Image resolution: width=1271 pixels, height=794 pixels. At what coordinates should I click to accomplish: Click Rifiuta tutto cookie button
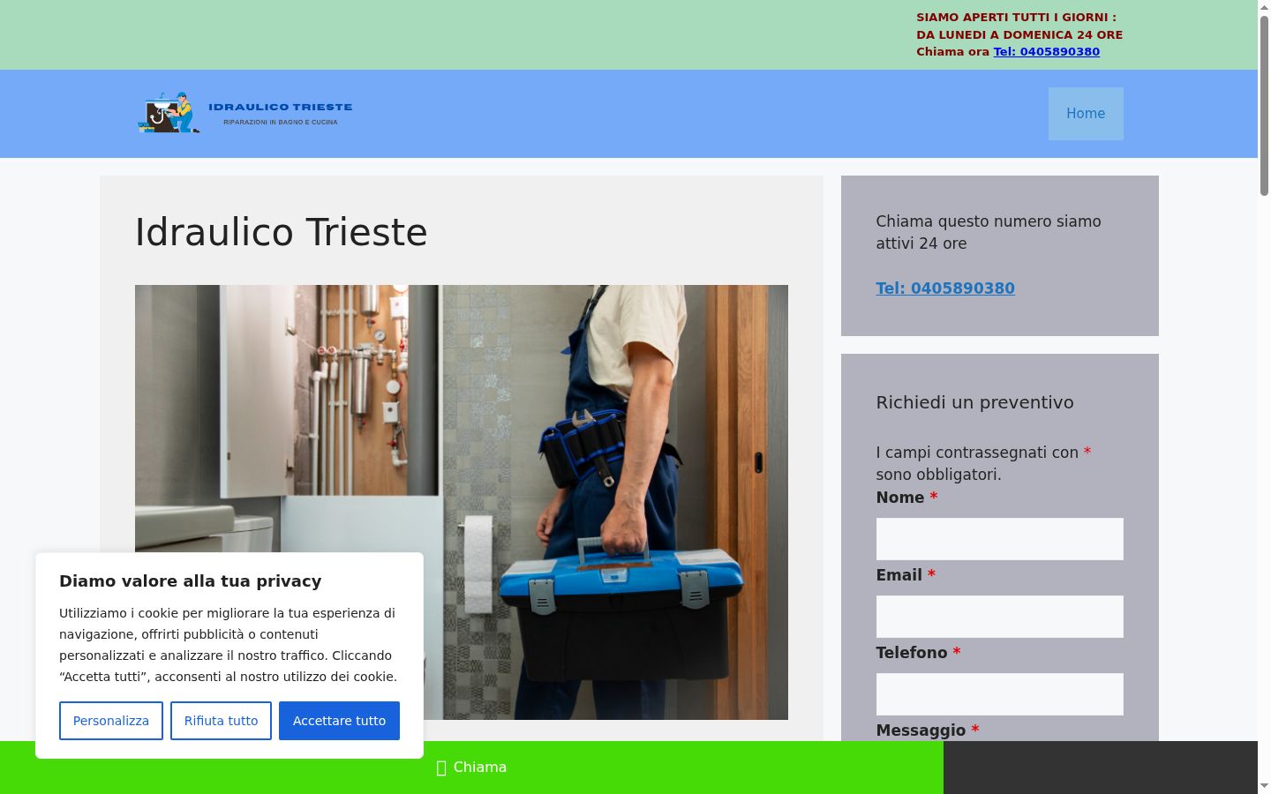[x=221, y=721]
